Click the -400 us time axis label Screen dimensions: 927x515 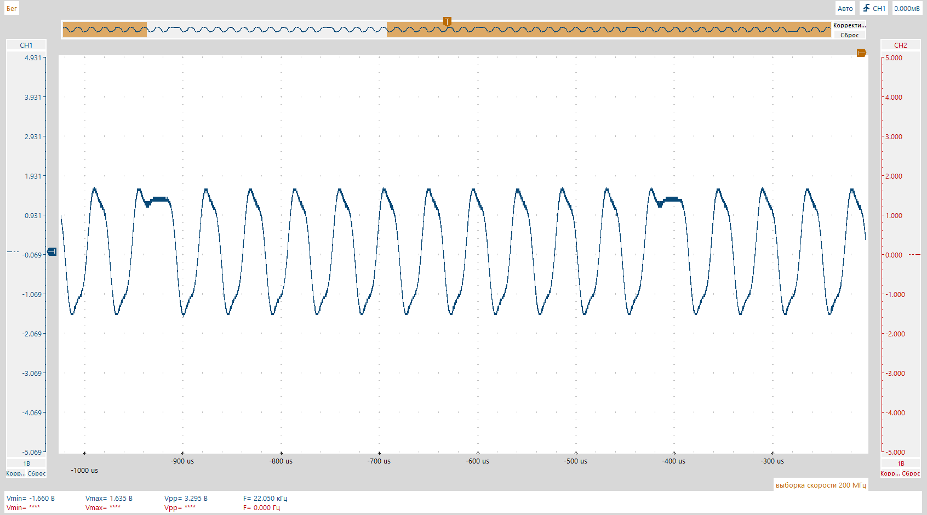[674, 461]
